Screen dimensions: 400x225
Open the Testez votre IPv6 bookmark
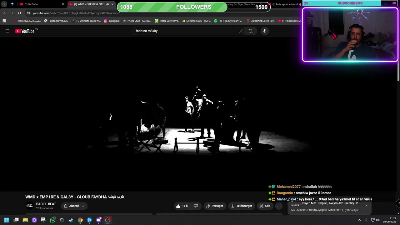click(x=167, y=21)
